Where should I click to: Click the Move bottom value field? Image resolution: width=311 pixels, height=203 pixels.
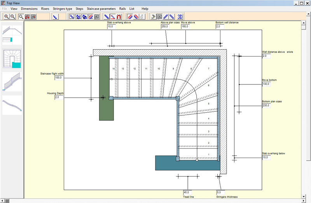coord(266,84)
